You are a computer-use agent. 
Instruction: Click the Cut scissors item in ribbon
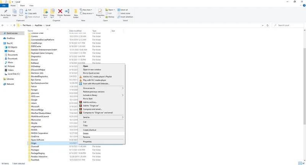click(x=28, y=10)
